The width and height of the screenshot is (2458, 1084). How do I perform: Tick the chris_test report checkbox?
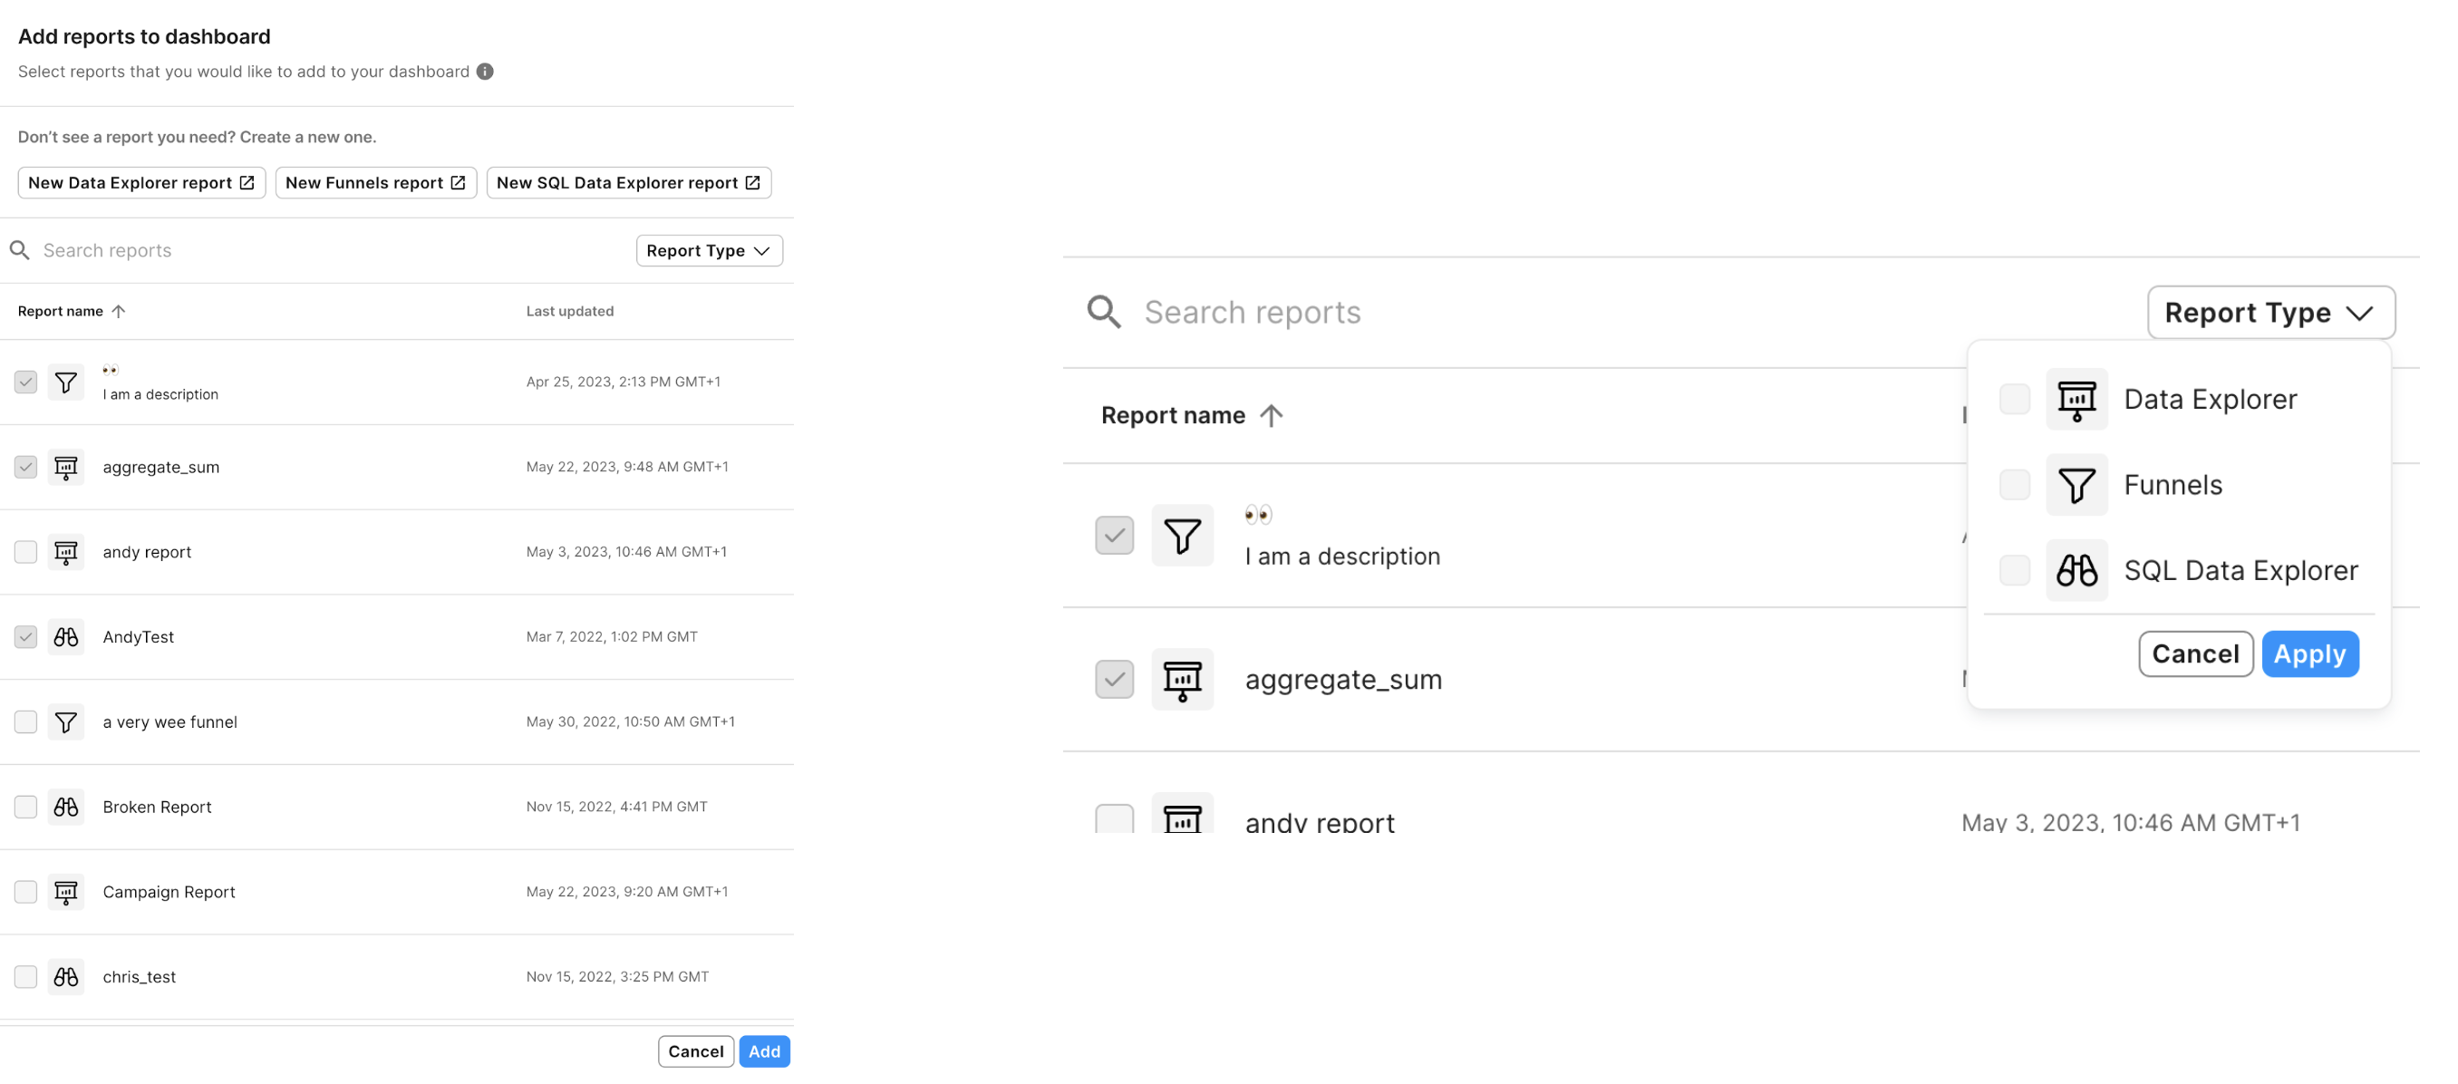tap(25, 976)
